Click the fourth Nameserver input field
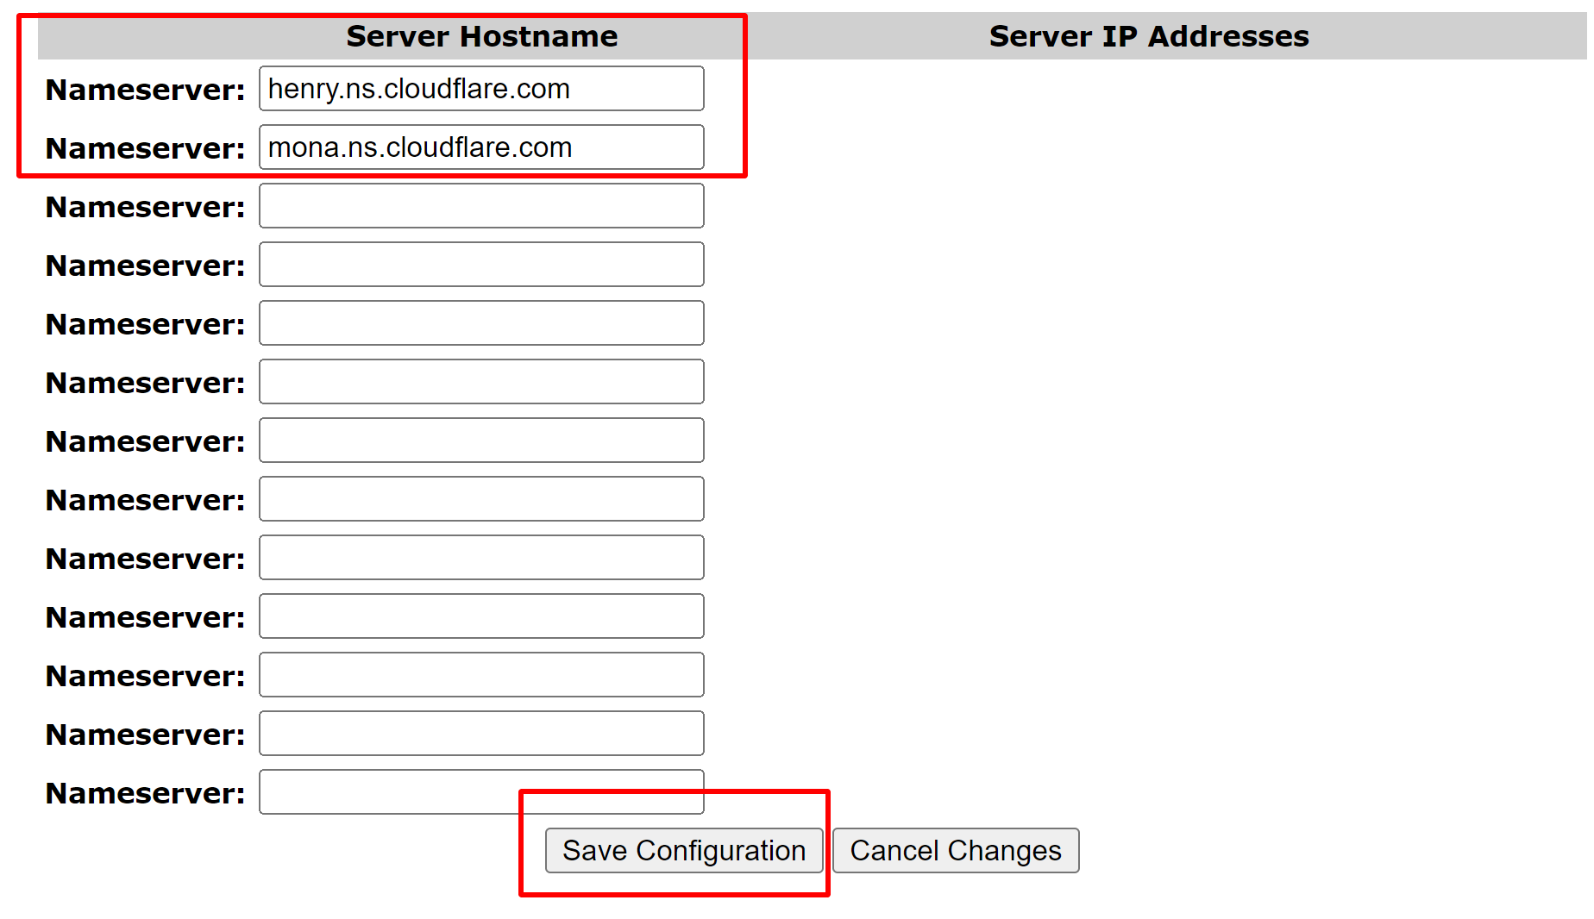The width and height of the screenshot is (1594, 919). click(480, 265)
